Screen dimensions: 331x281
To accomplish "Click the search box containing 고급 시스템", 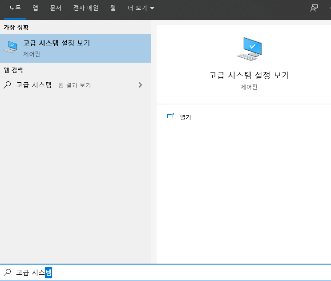I will [165, 273].
